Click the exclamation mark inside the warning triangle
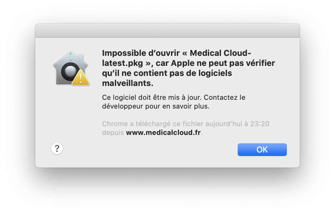The height and width of the screenshot is (214, 335). point(80,78)
